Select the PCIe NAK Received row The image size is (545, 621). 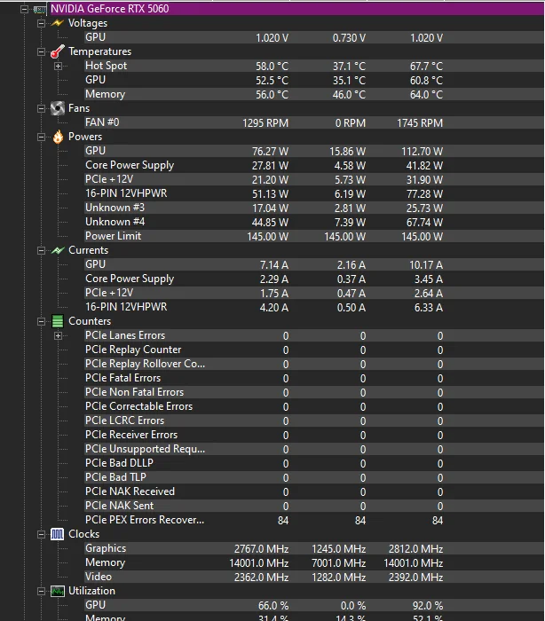tap(313, 491)
